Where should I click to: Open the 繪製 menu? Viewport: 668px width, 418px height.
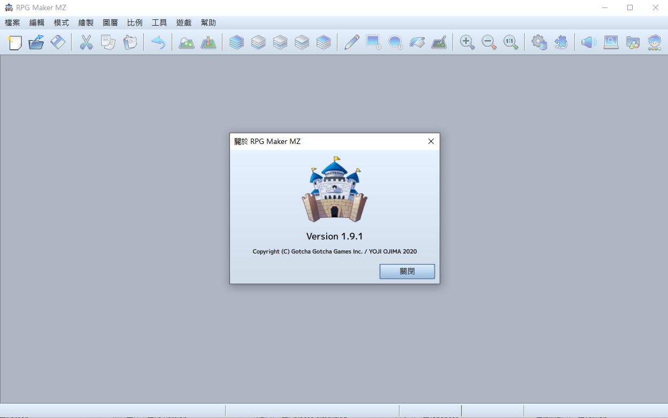[x=86, y=22]
